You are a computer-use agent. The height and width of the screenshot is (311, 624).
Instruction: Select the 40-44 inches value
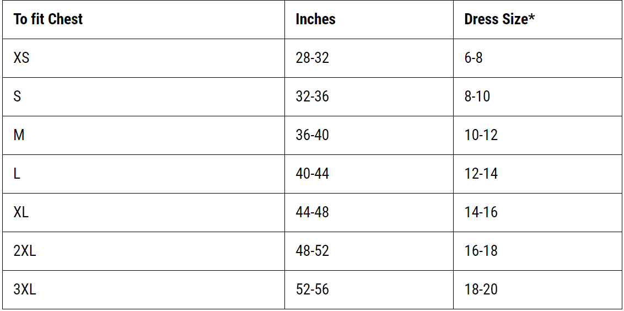pos(312,174)
